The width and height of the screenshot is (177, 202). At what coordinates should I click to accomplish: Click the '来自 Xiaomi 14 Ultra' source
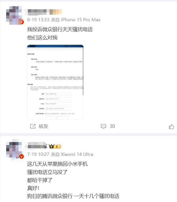point(72,154)
